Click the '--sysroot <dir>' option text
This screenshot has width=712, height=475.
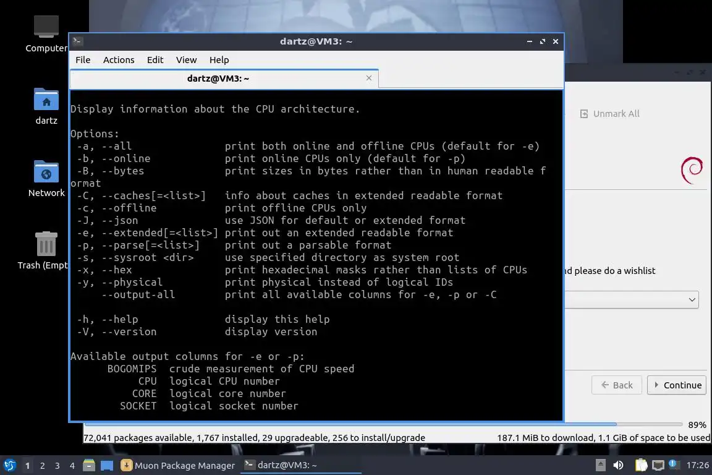click(x=148, y=258)
